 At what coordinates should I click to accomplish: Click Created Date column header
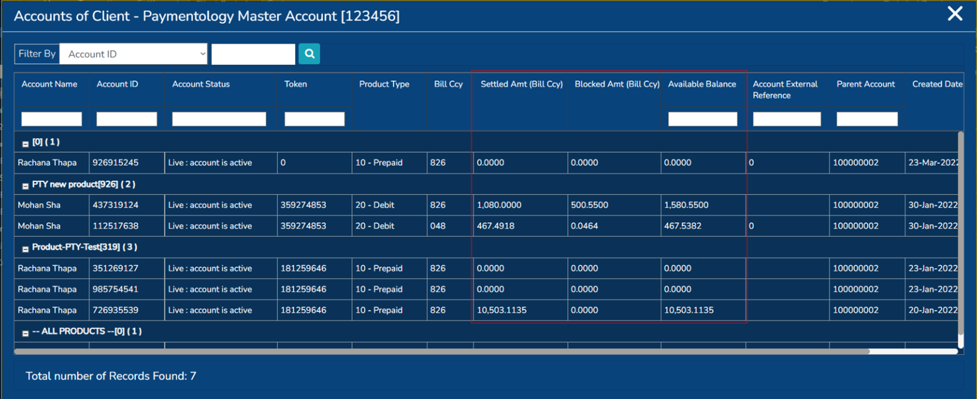[x=937, y=84]
